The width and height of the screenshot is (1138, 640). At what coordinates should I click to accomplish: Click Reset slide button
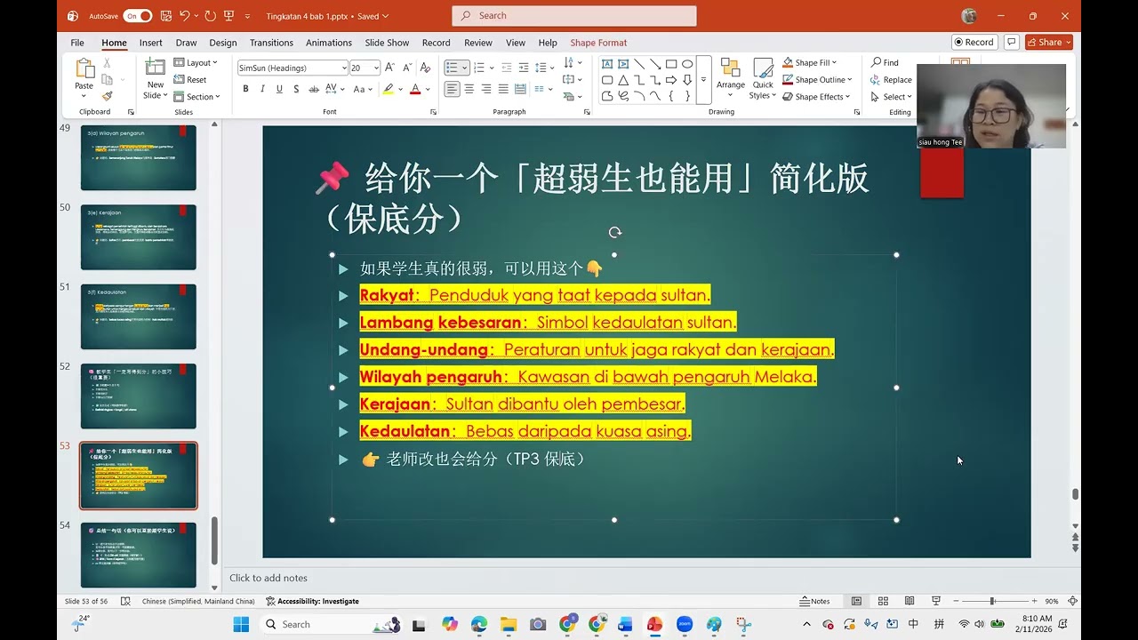coord(190,80)
